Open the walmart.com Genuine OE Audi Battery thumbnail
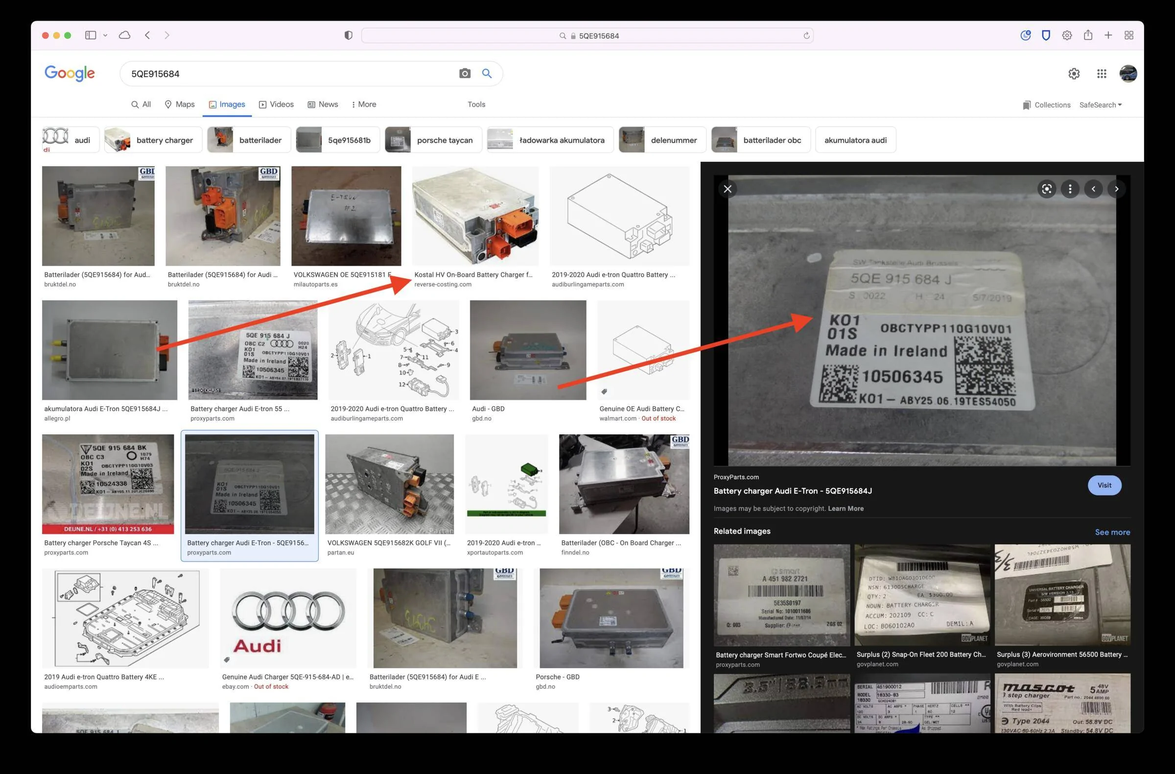The height and width of the screenshot is (774, 1175). pos(643,350)
